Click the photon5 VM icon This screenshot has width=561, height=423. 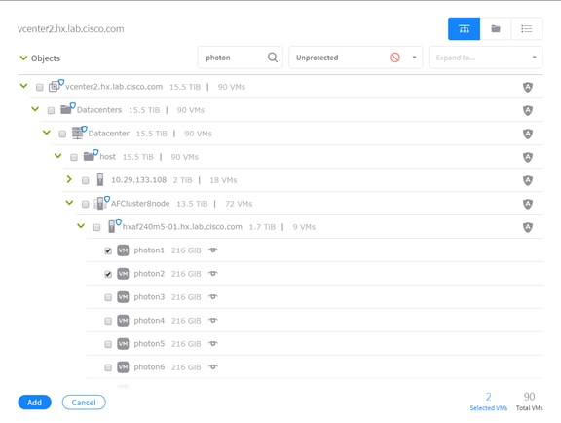pos(123,344)
